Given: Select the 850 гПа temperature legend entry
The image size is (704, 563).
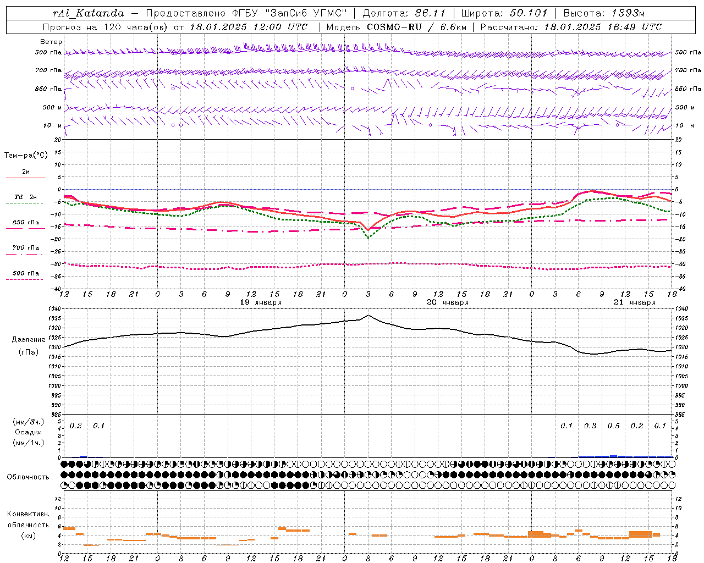Looking at the screenshot, I should point(26,223).
